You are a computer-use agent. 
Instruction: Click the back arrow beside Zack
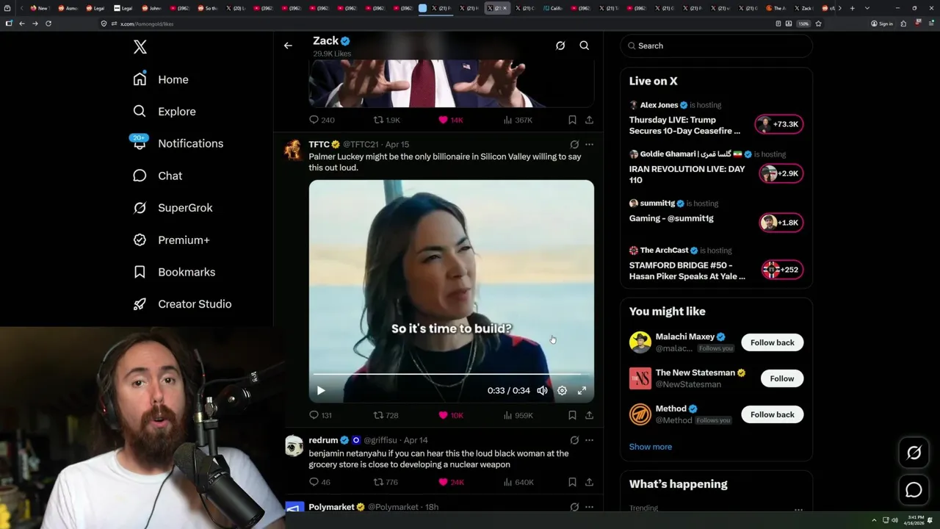[288, 46]
